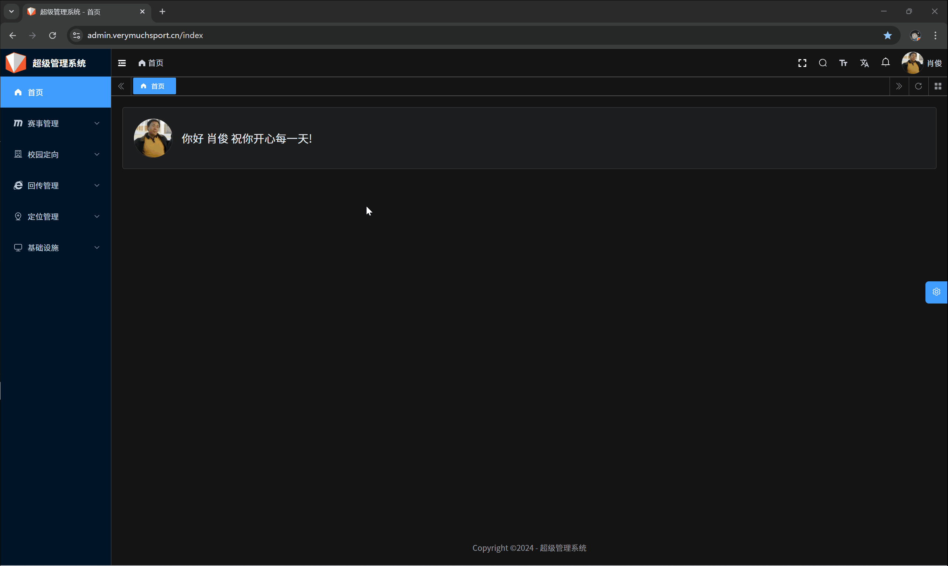
Task: Collapse the sidebar with hamburger toggle
Action: coord(122,63)
